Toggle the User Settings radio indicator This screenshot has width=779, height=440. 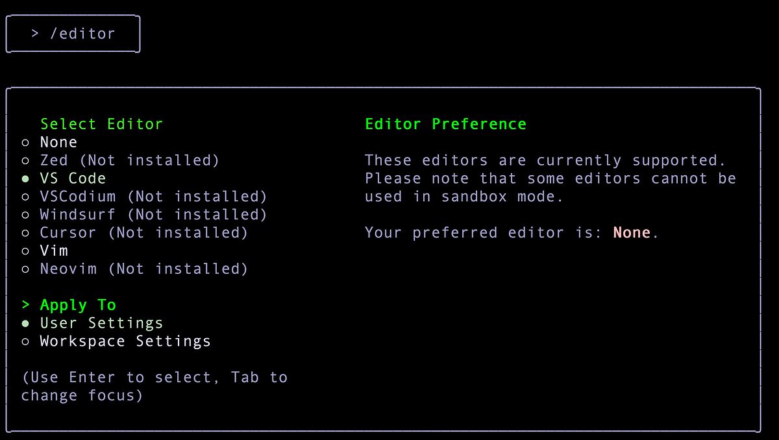(25, 323)
